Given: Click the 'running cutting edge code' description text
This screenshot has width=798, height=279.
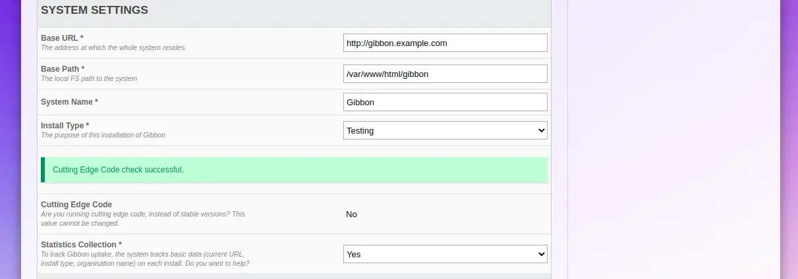Looking at the screenshot, I should pos(143,218).
